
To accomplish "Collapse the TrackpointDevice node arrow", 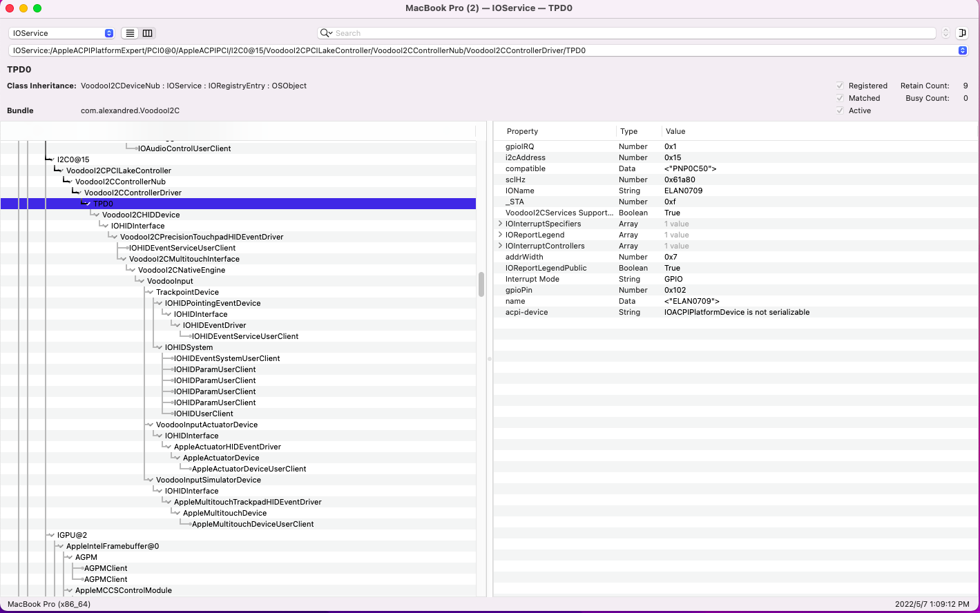I will pyautogui.click(x=150, y=292).
